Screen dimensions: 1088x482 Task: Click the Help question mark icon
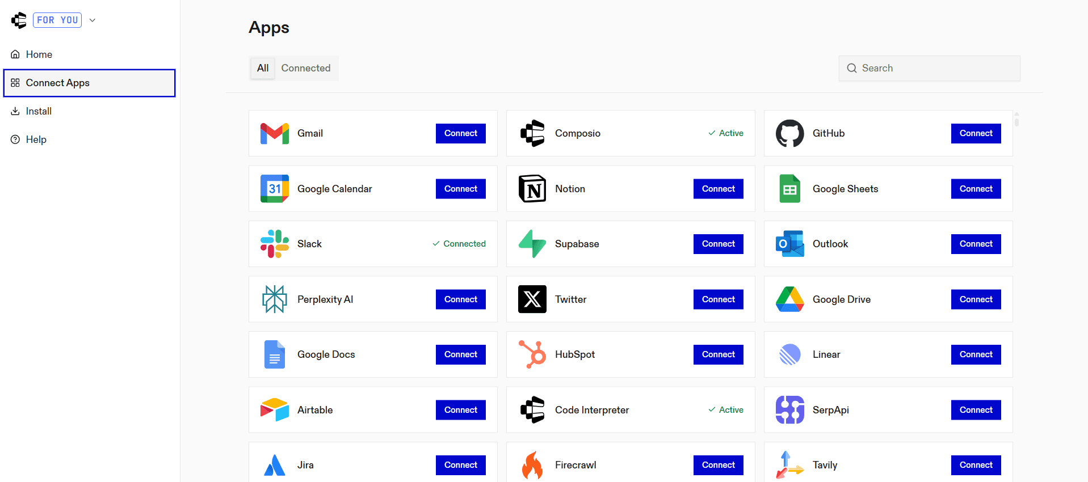[x=15, y=139]
